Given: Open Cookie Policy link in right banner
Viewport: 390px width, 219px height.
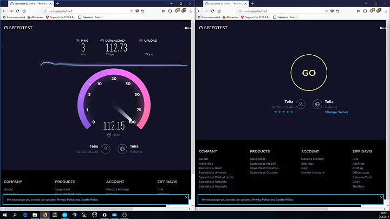Looking at the screenshot, I should (284, 199).
